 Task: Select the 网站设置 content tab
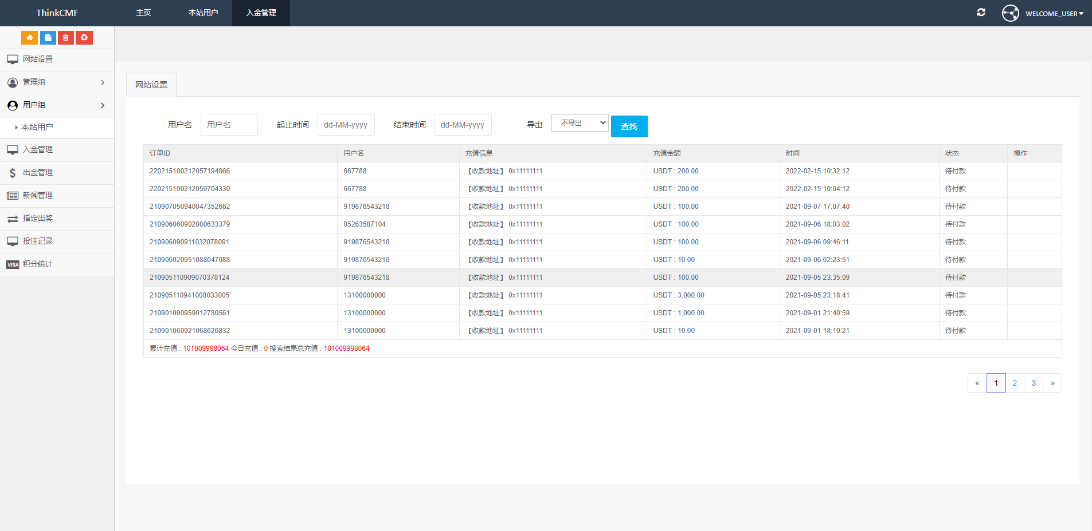(151, 85)
